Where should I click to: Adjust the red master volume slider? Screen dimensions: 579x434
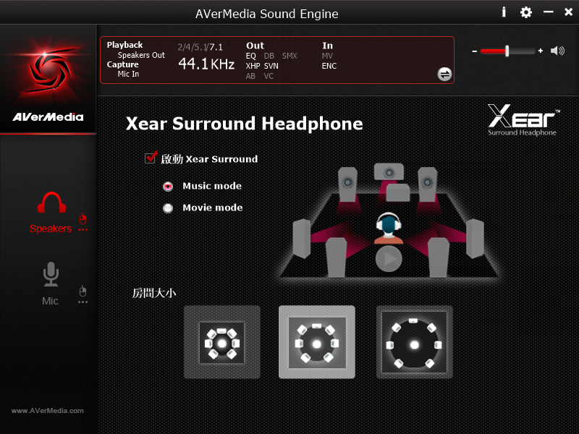tap(508, 51)
